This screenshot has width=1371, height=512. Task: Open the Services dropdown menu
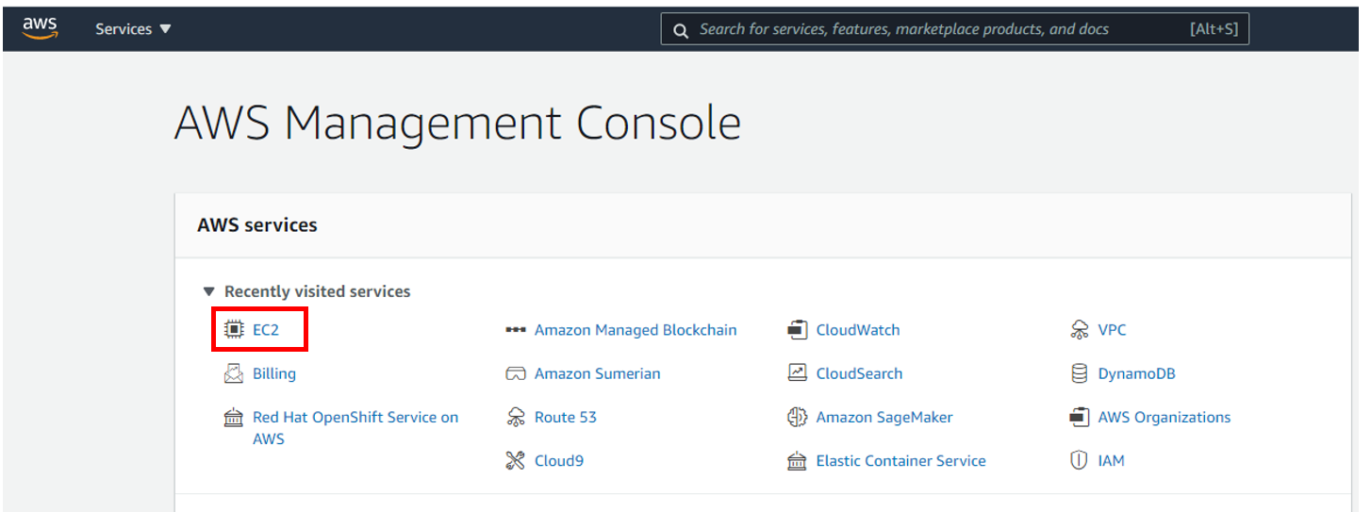(x=133, y=29)
